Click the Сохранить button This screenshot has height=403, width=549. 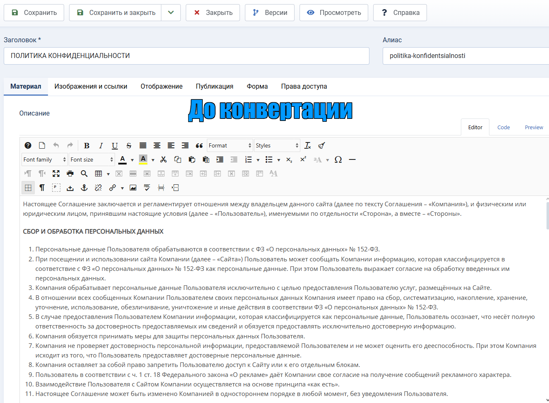[x=34, y=12]
